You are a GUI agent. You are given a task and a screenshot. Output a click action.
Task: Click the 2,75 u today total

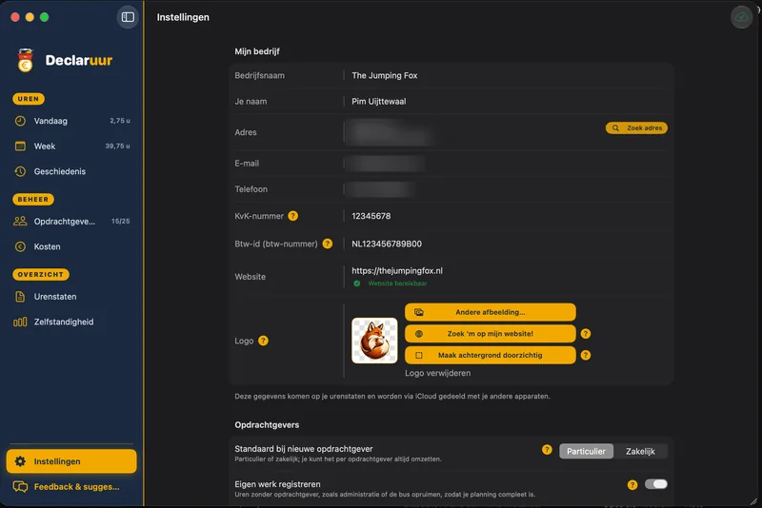120,121
